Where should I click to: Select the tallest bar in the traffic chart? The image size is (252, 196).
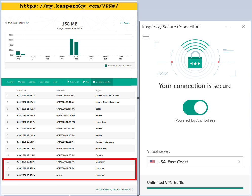pyautogui.click(x=71, y=47)
